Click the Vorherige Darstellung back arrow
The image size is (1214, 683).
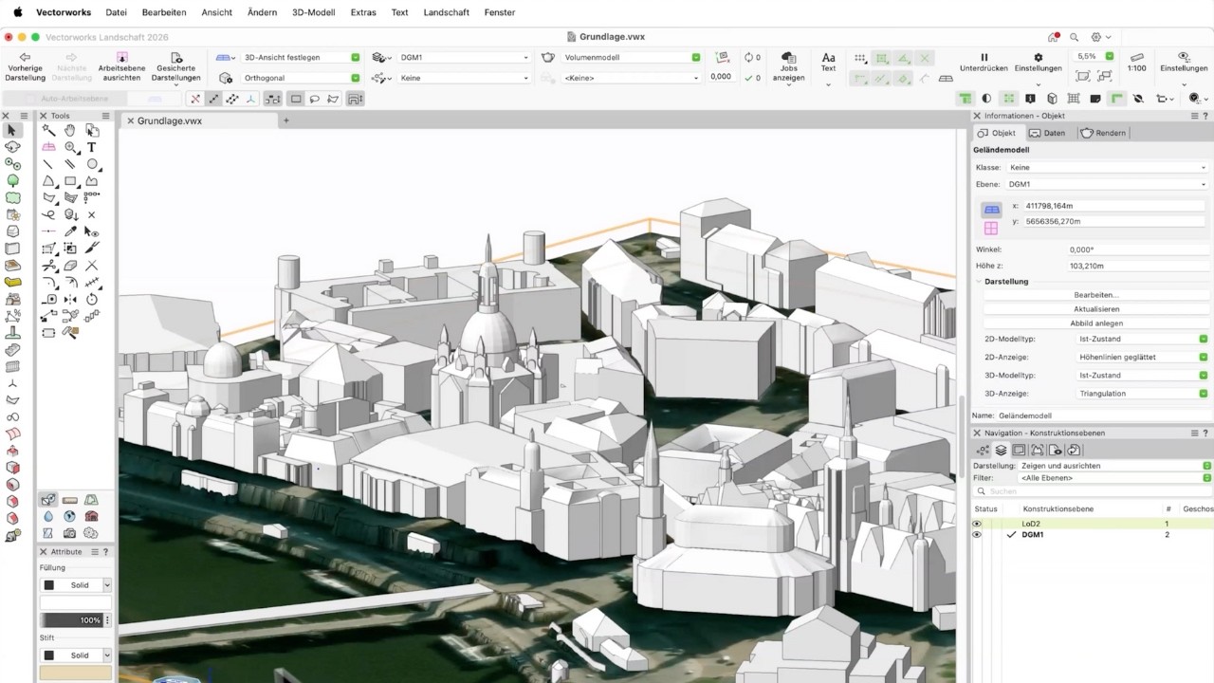pos(26,58)
